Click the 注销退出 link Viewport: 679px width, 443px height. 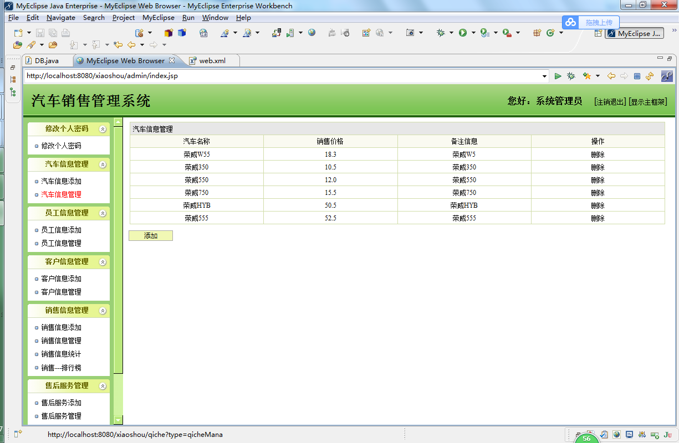(610, 102)
